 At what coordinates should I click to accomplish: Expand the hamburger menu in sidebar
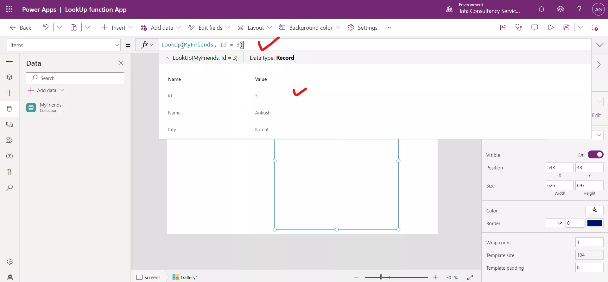tap(9, 61)
